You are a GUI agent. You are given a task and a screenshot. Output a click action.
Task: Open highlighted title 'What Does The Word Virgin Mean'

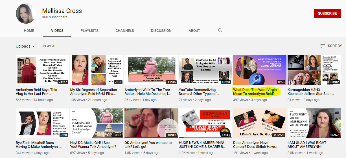[255, 92]
